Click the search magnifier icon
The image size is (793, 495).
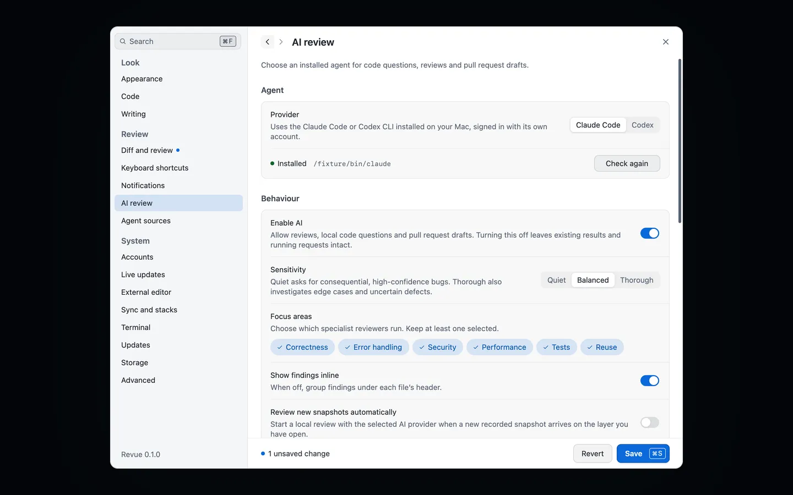[x=123, y=41]
